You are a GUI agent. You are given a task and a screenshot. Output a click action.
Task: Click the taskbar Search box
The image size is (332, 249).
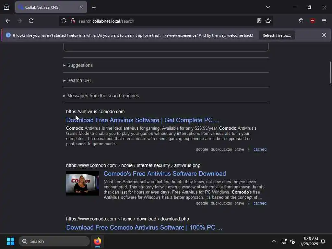(54, 241)
